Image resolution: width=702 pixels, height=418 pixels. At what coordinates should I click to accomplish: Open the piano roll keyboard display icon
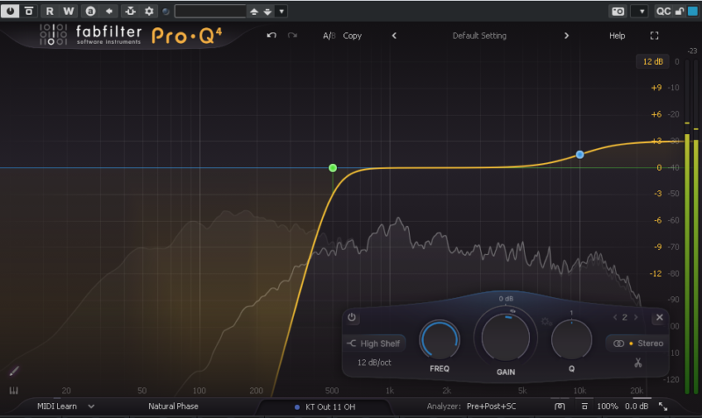pyautogui.click(x=13, y=391)
